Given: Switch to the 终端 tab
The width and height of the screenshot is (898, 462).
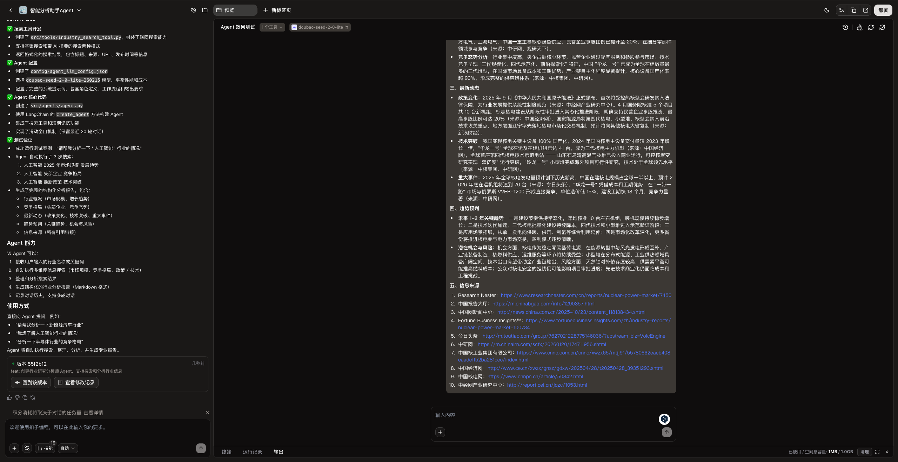Looking at the screenshot, I should pyautogui.click(x=226, y=452).
